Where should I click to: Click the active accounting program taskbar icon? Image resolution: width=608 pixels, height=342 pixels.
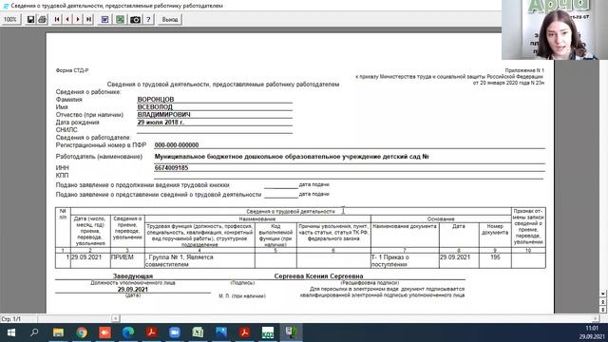pyautogui.click(x=291, y=332)
